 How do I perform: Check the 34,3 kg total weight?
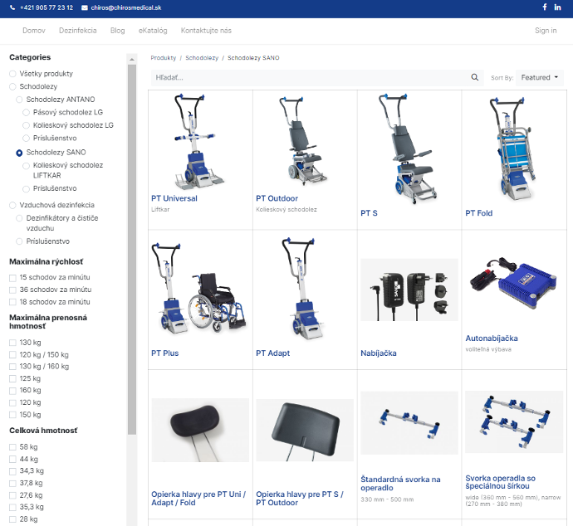[x=12, y=471]
